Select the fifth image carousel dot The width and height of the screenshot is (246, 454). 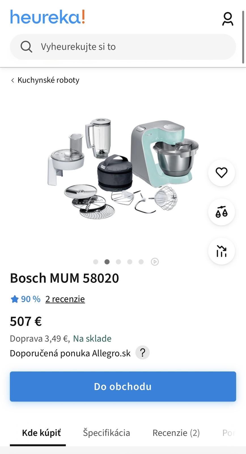[141, 262]
